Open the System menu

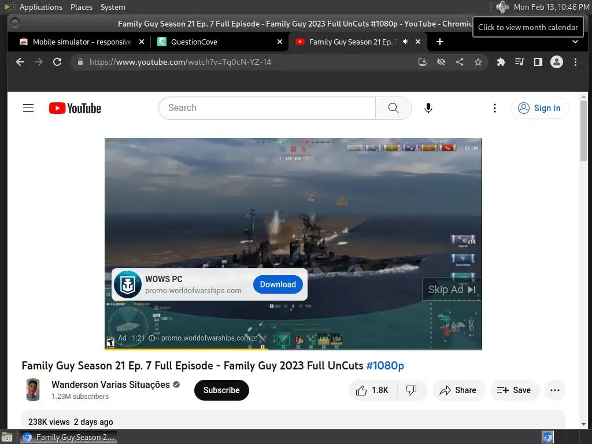click(x=113, y=7)
